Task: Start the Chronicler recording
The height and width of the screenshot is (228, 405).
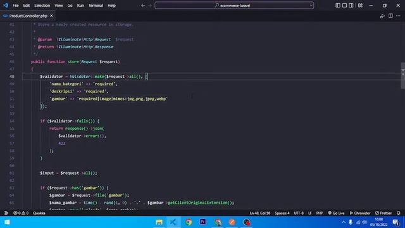Action: coord(360,213)
